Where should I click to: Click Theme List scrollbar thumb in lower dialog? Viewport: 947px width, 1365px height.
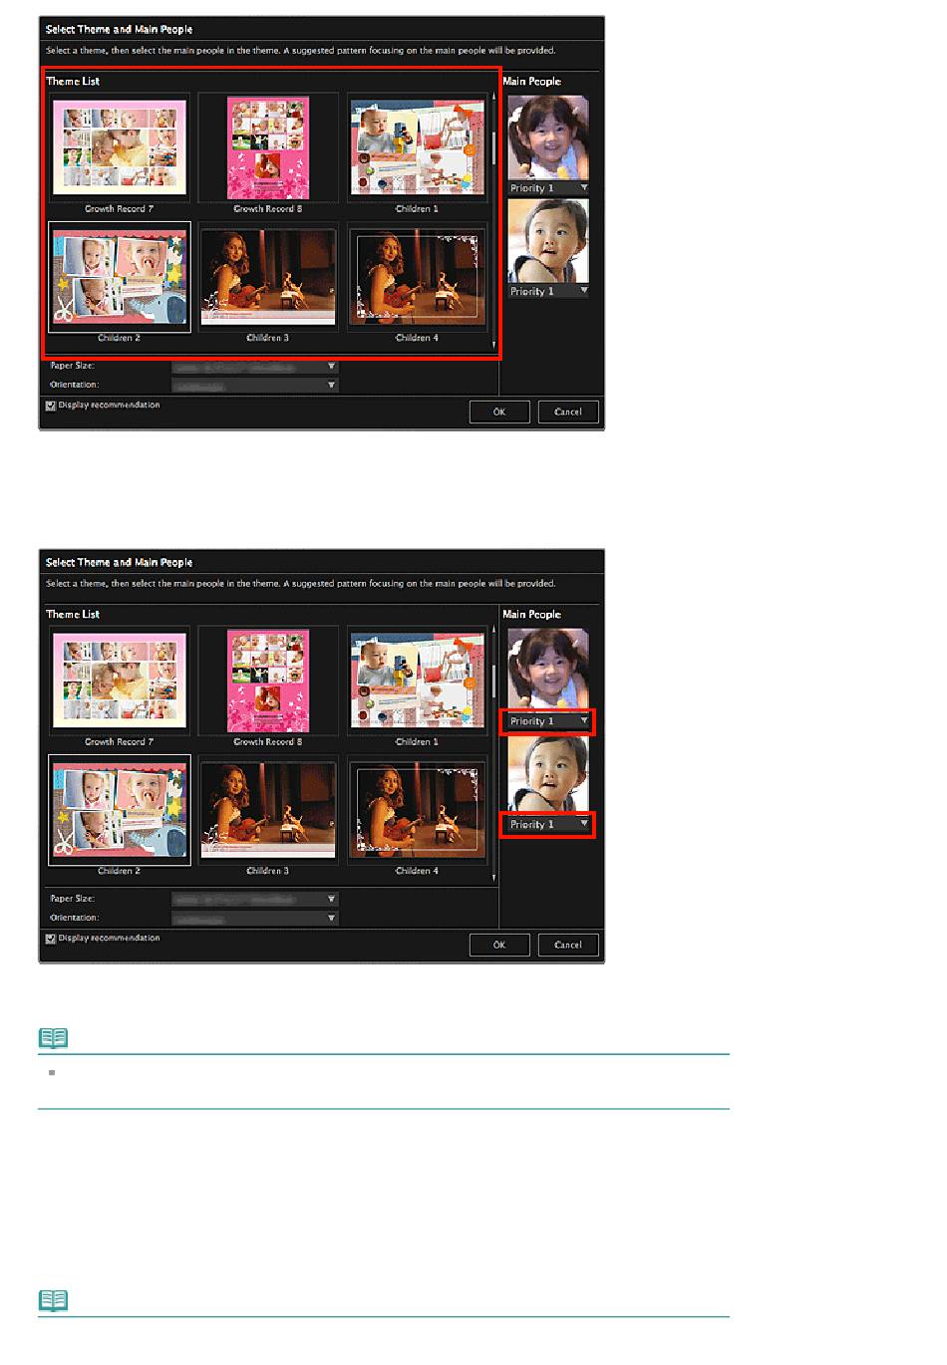tap(493, 681)
